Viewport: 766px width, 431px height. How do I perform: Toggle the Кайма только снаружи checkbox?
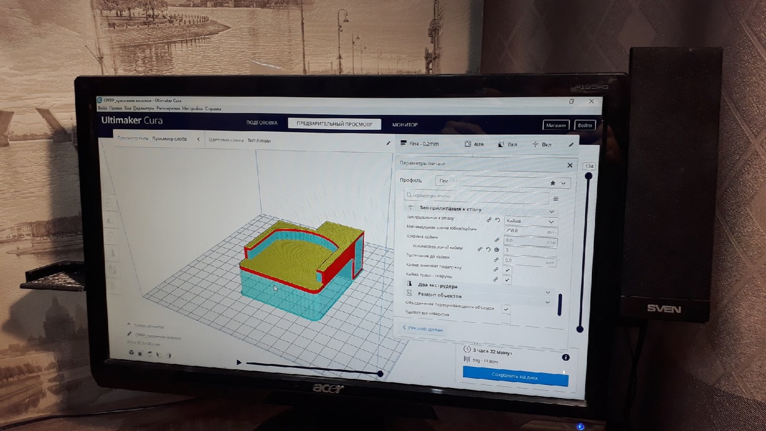(x=507, y=280)
